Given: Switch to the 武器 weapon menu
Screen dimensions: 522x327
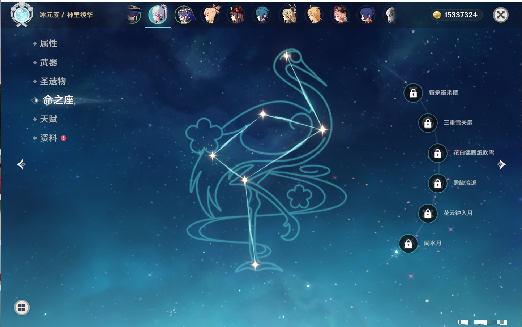Looking at the screenshot, I should (x=48, y=63).
